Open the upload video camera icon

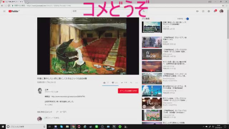coord(197,11)
